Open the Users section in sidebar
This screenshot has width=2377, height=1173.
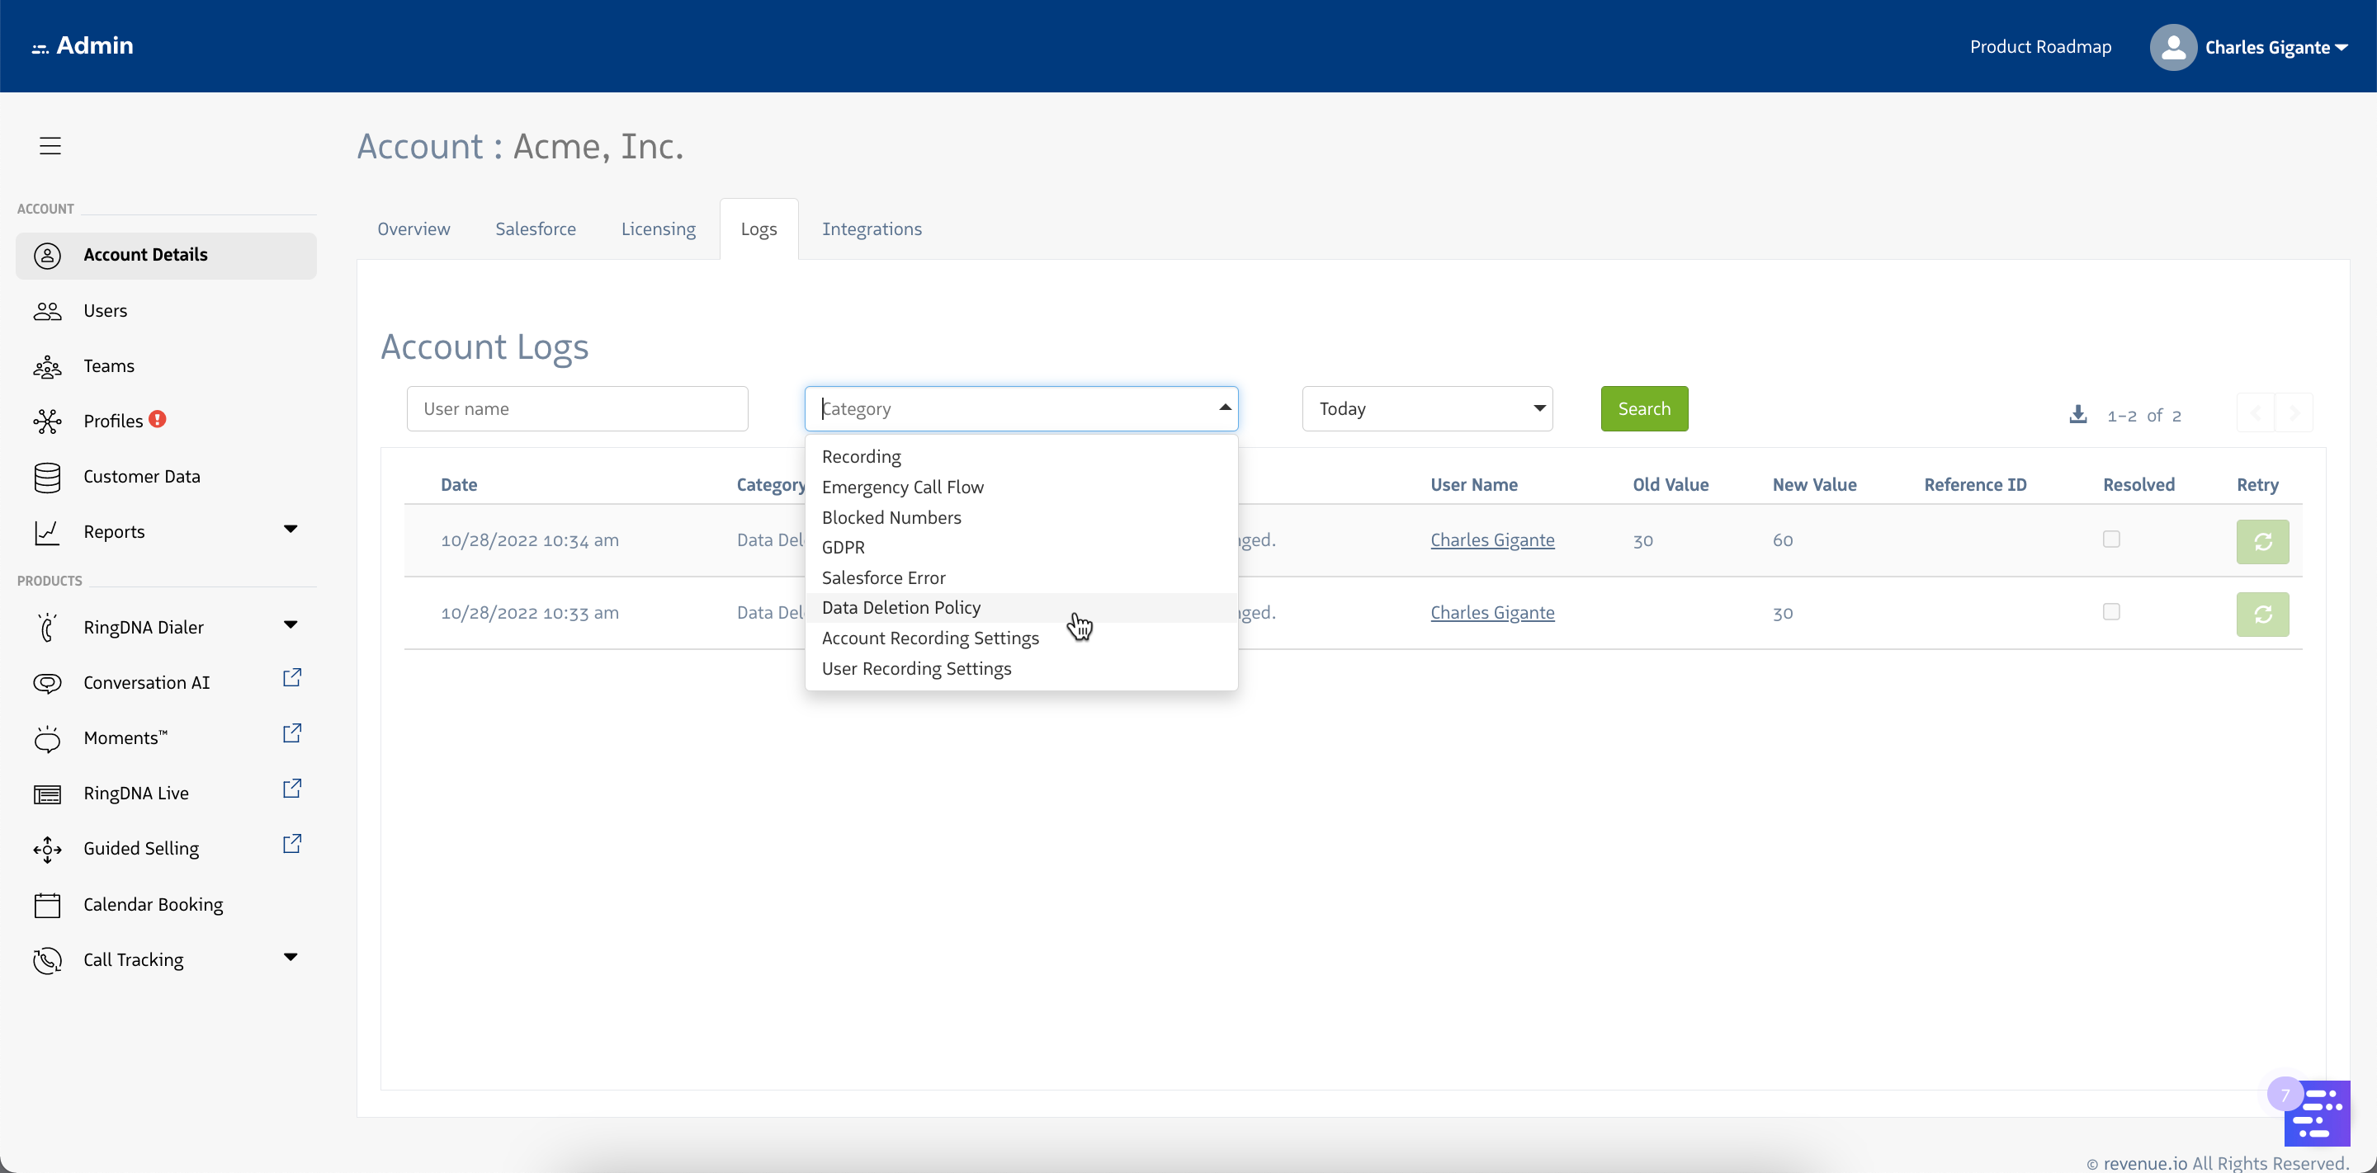(x=104, y=311)
